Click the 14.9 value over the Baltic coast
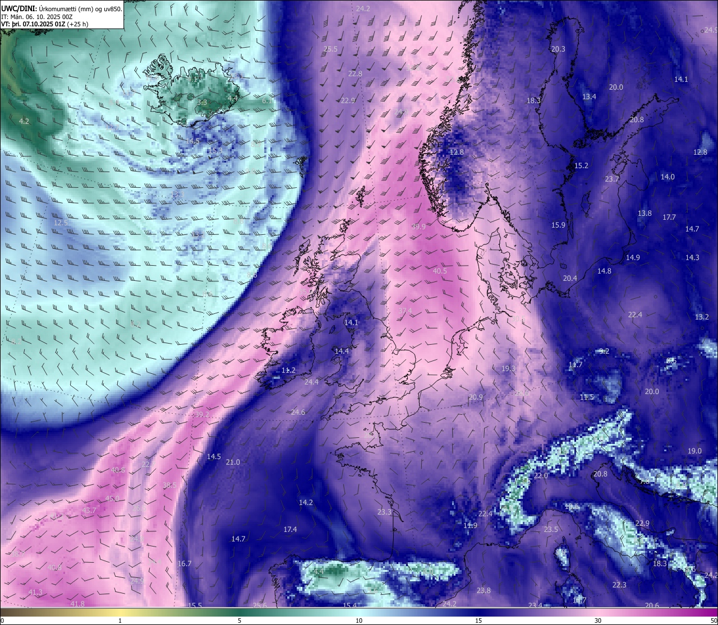Image resolution: width=718 pixels, height=625 pixels. coord(633,257)
